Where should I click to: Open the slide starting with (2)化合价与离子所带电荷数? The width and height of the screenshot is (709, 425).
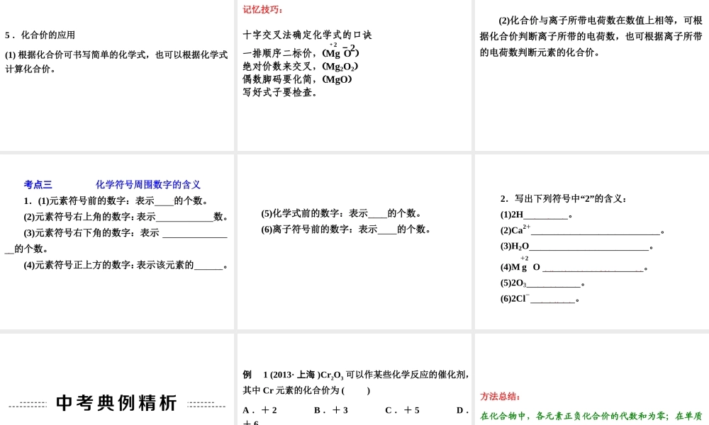click(x=592, y=75)
